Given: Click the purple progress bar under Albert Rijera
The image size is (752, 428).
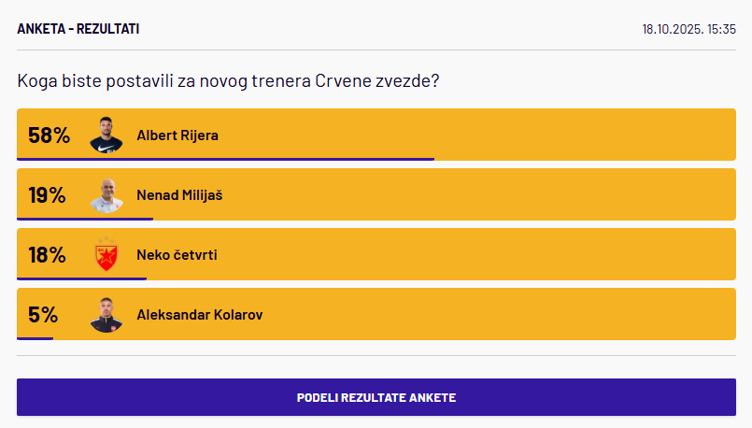Looking at the screenshot, I should point(225,159).
